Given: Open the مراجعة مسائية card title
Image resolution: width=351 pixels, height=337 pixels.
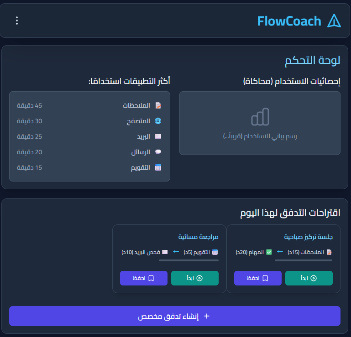Looking at the screenshot, I should 198,237.
